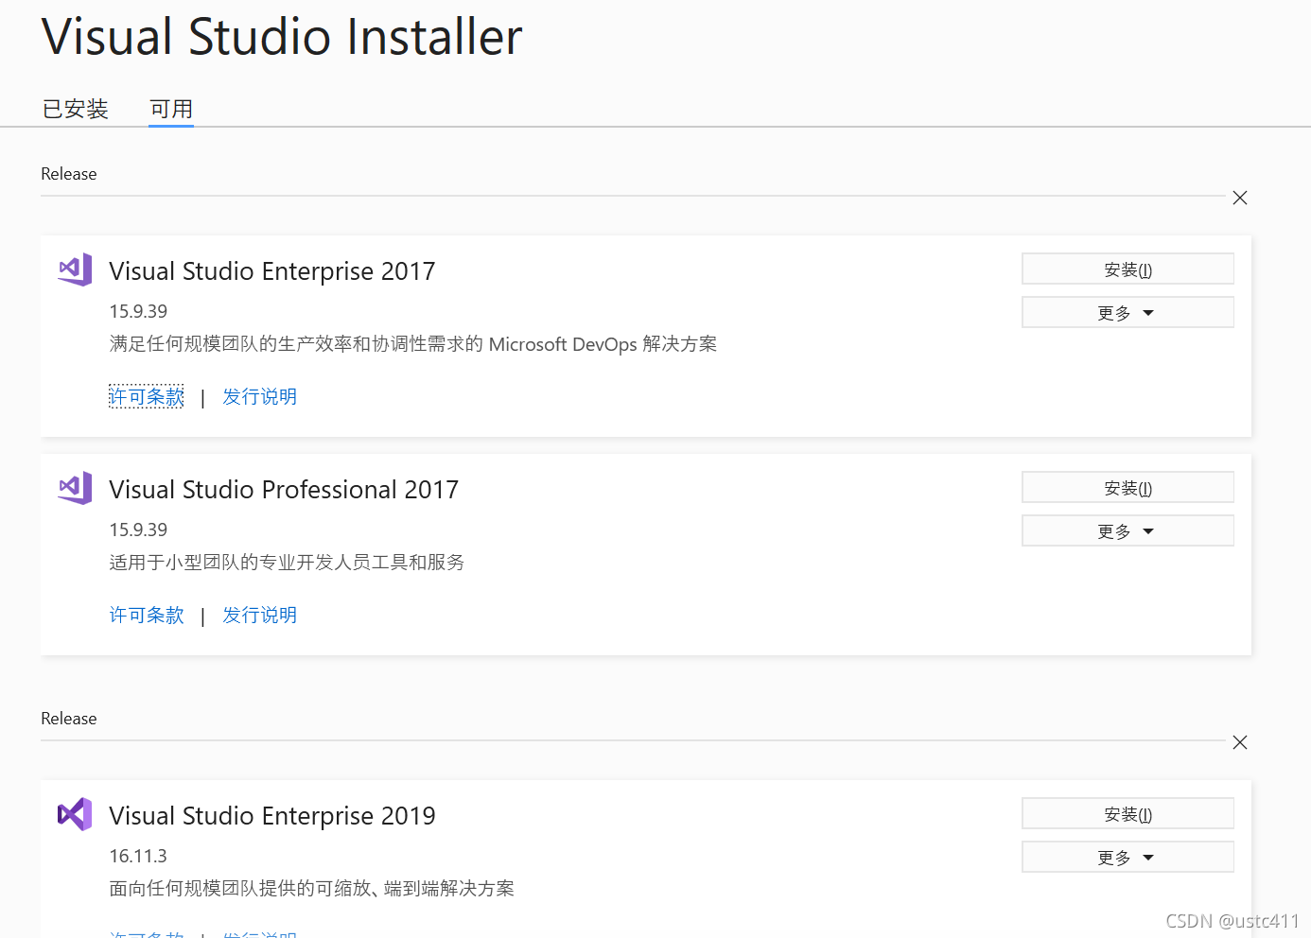Click the Microsoft DevOps description text
This screenshot has width=1311, height=938.
tap(413, 344)
